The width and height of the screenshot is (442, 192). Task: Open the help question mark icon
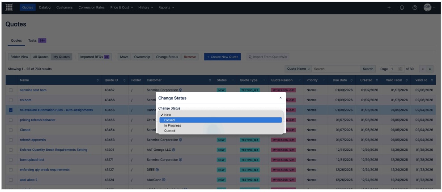tap(415, 8)
